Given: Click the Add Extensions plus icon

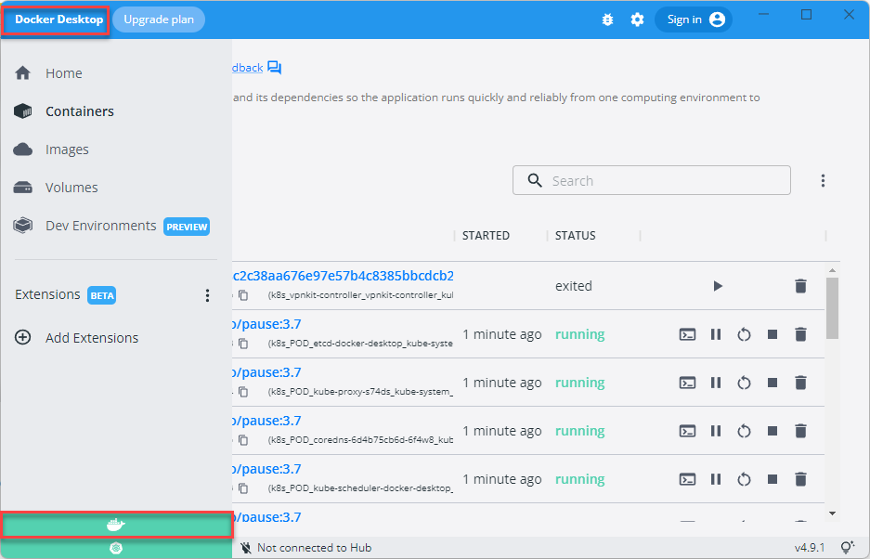Looking at the screenshot, I should 23,337.
